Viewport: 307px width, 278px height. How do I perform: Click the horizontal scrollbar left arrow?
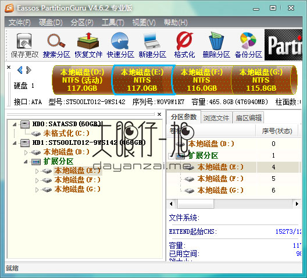[x=172, y=204]
